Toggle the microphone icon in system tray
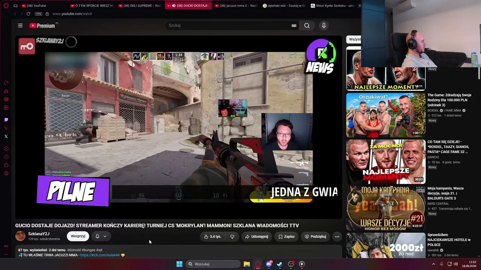This screenshot has height=270, width=481. (442, 264)
